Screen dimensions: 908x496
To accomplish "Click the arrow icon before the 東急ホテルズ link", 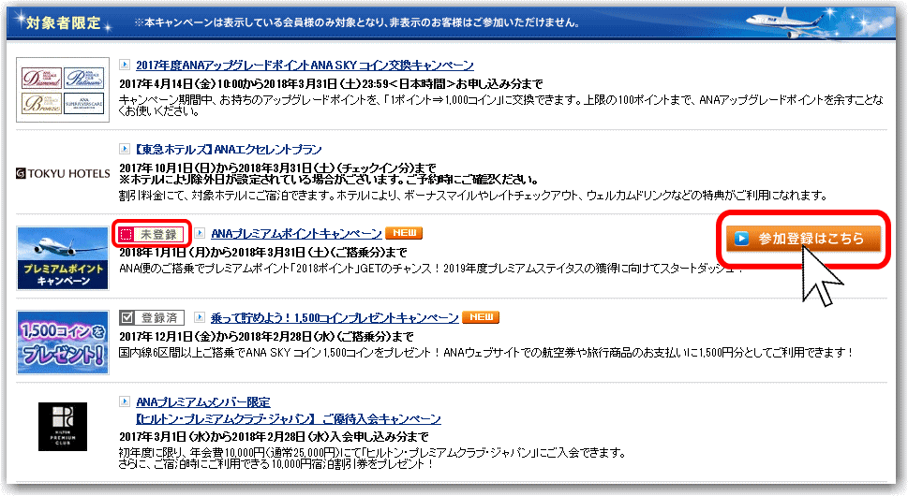I will pyautogui.click(x=125, y=149).
